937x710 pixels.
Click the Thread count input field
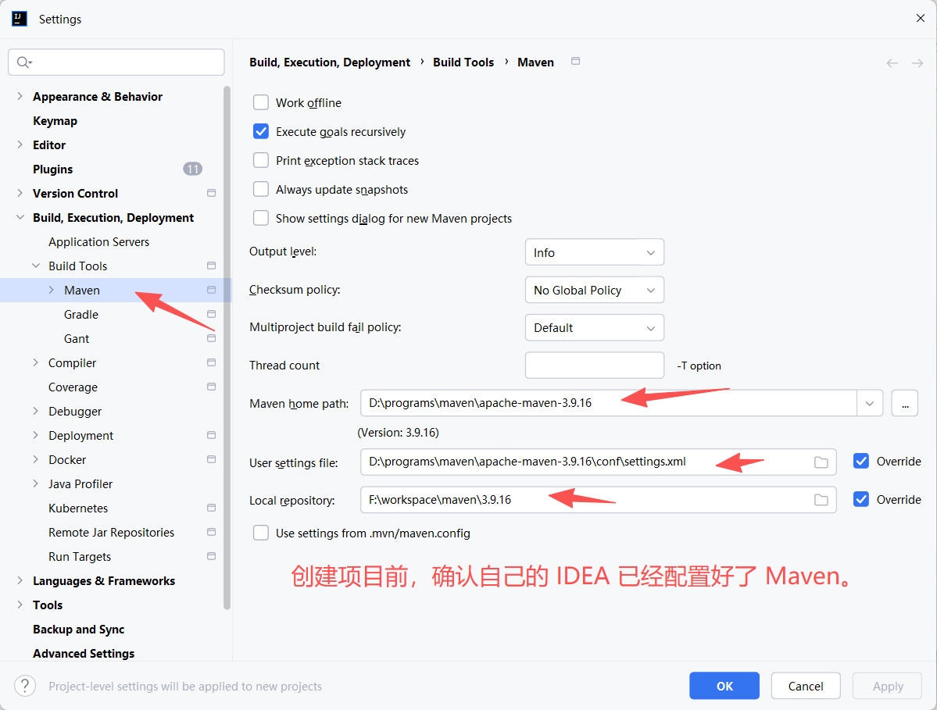595,365
